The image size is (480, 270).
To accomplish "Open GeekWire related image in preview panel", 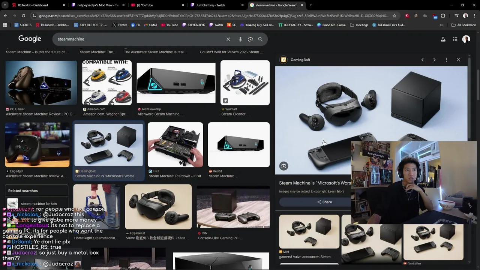I will (x=433, y=242).
